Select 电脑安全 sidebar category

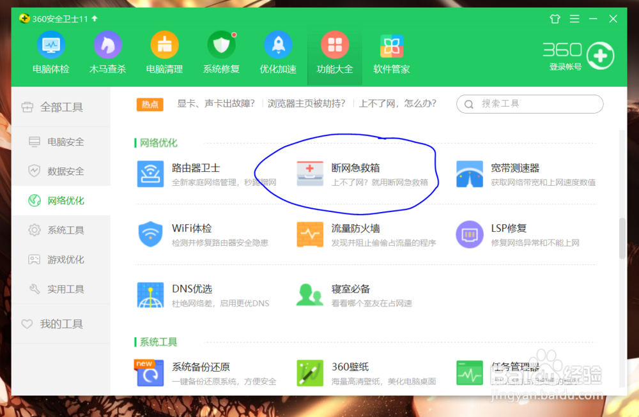(x=61, y=142)
